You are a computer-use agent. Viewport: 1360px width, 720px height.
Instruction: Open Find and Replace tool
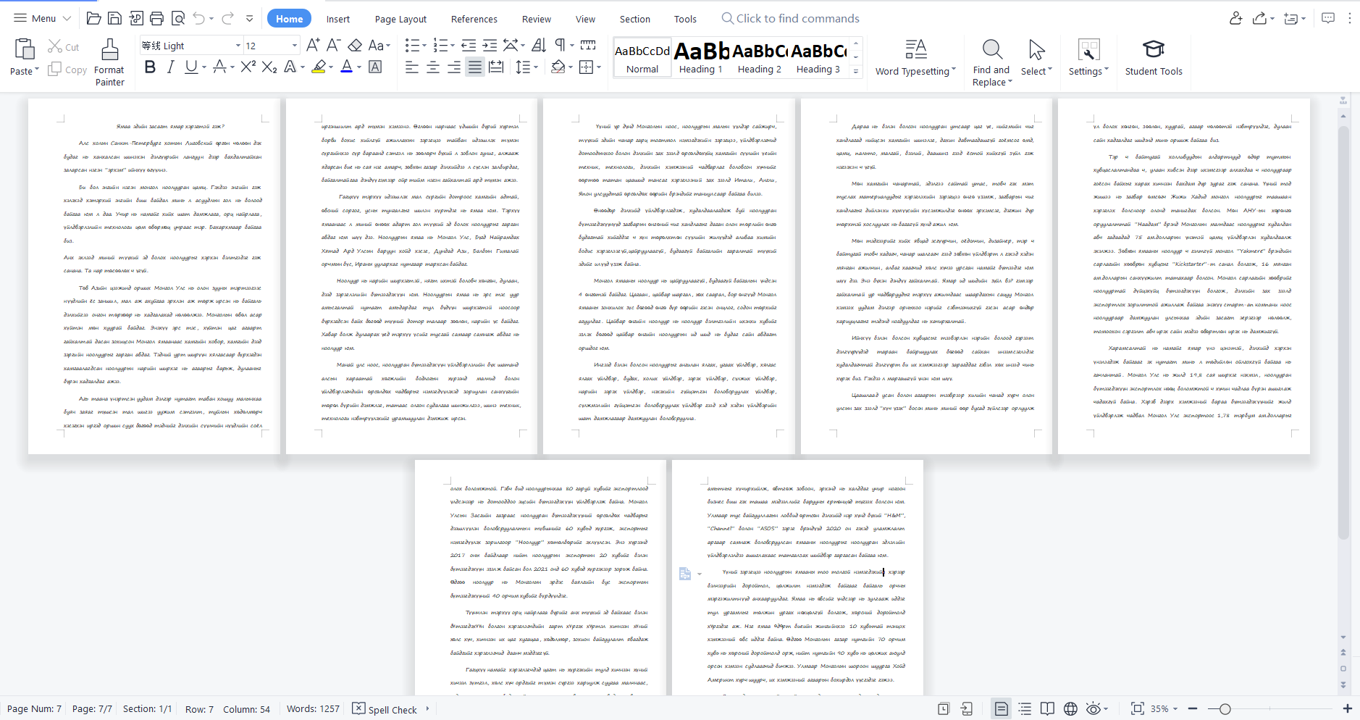(991, 62)
